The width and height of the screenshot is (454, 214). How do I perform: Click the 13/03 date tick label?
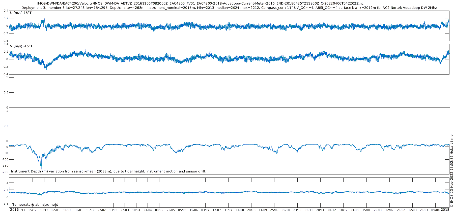coord(113,210)
